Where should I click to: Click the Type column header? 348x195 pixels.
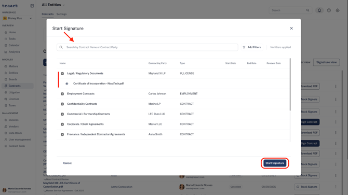point(182,63)
